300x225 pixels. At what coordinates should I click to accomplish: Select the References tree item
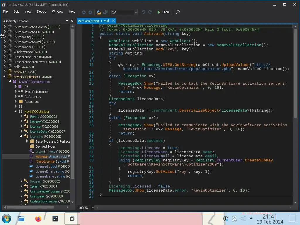coord(33,97)
